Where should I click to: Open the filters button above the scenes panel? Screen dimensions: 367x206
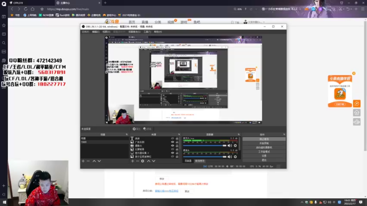[147, 129]
